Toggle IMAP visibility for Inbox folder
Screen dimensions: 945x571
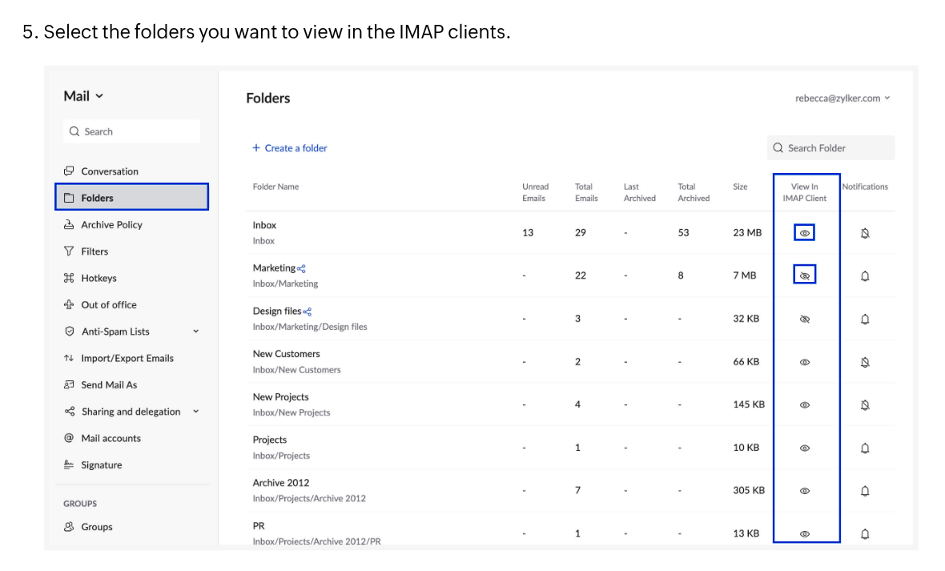click(x=805, y=233)
